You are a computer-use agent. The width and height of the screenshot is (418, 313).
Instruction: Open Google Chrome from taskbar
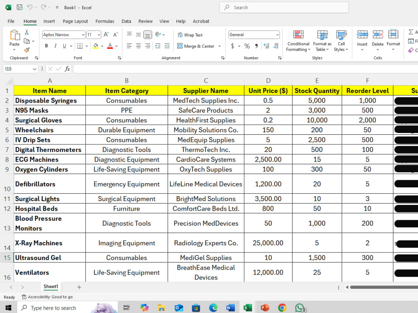[x=282, y=308]
